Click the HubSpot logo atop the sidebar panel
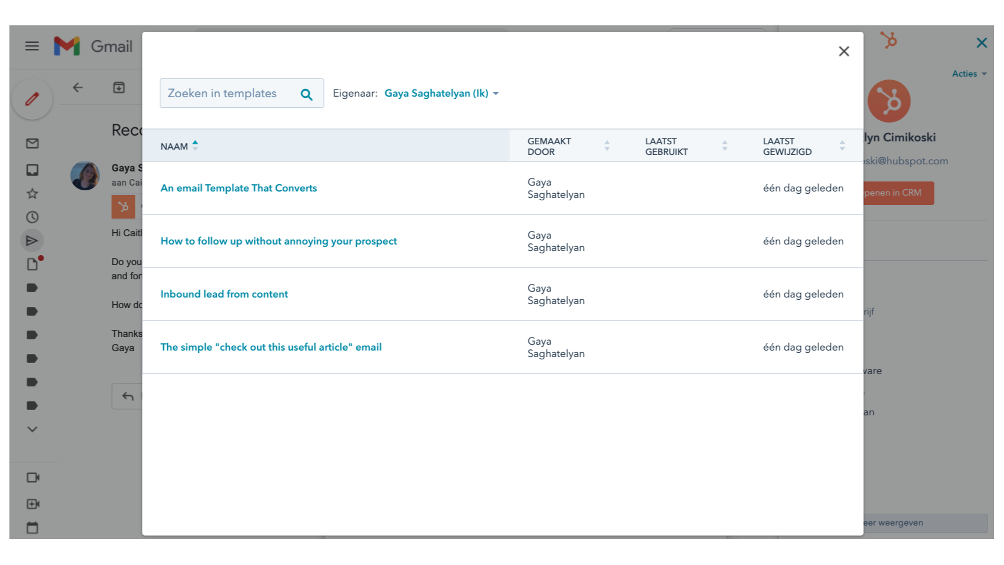The height and width of the screenshot is (565, 1004). click(x=889, y=40)
